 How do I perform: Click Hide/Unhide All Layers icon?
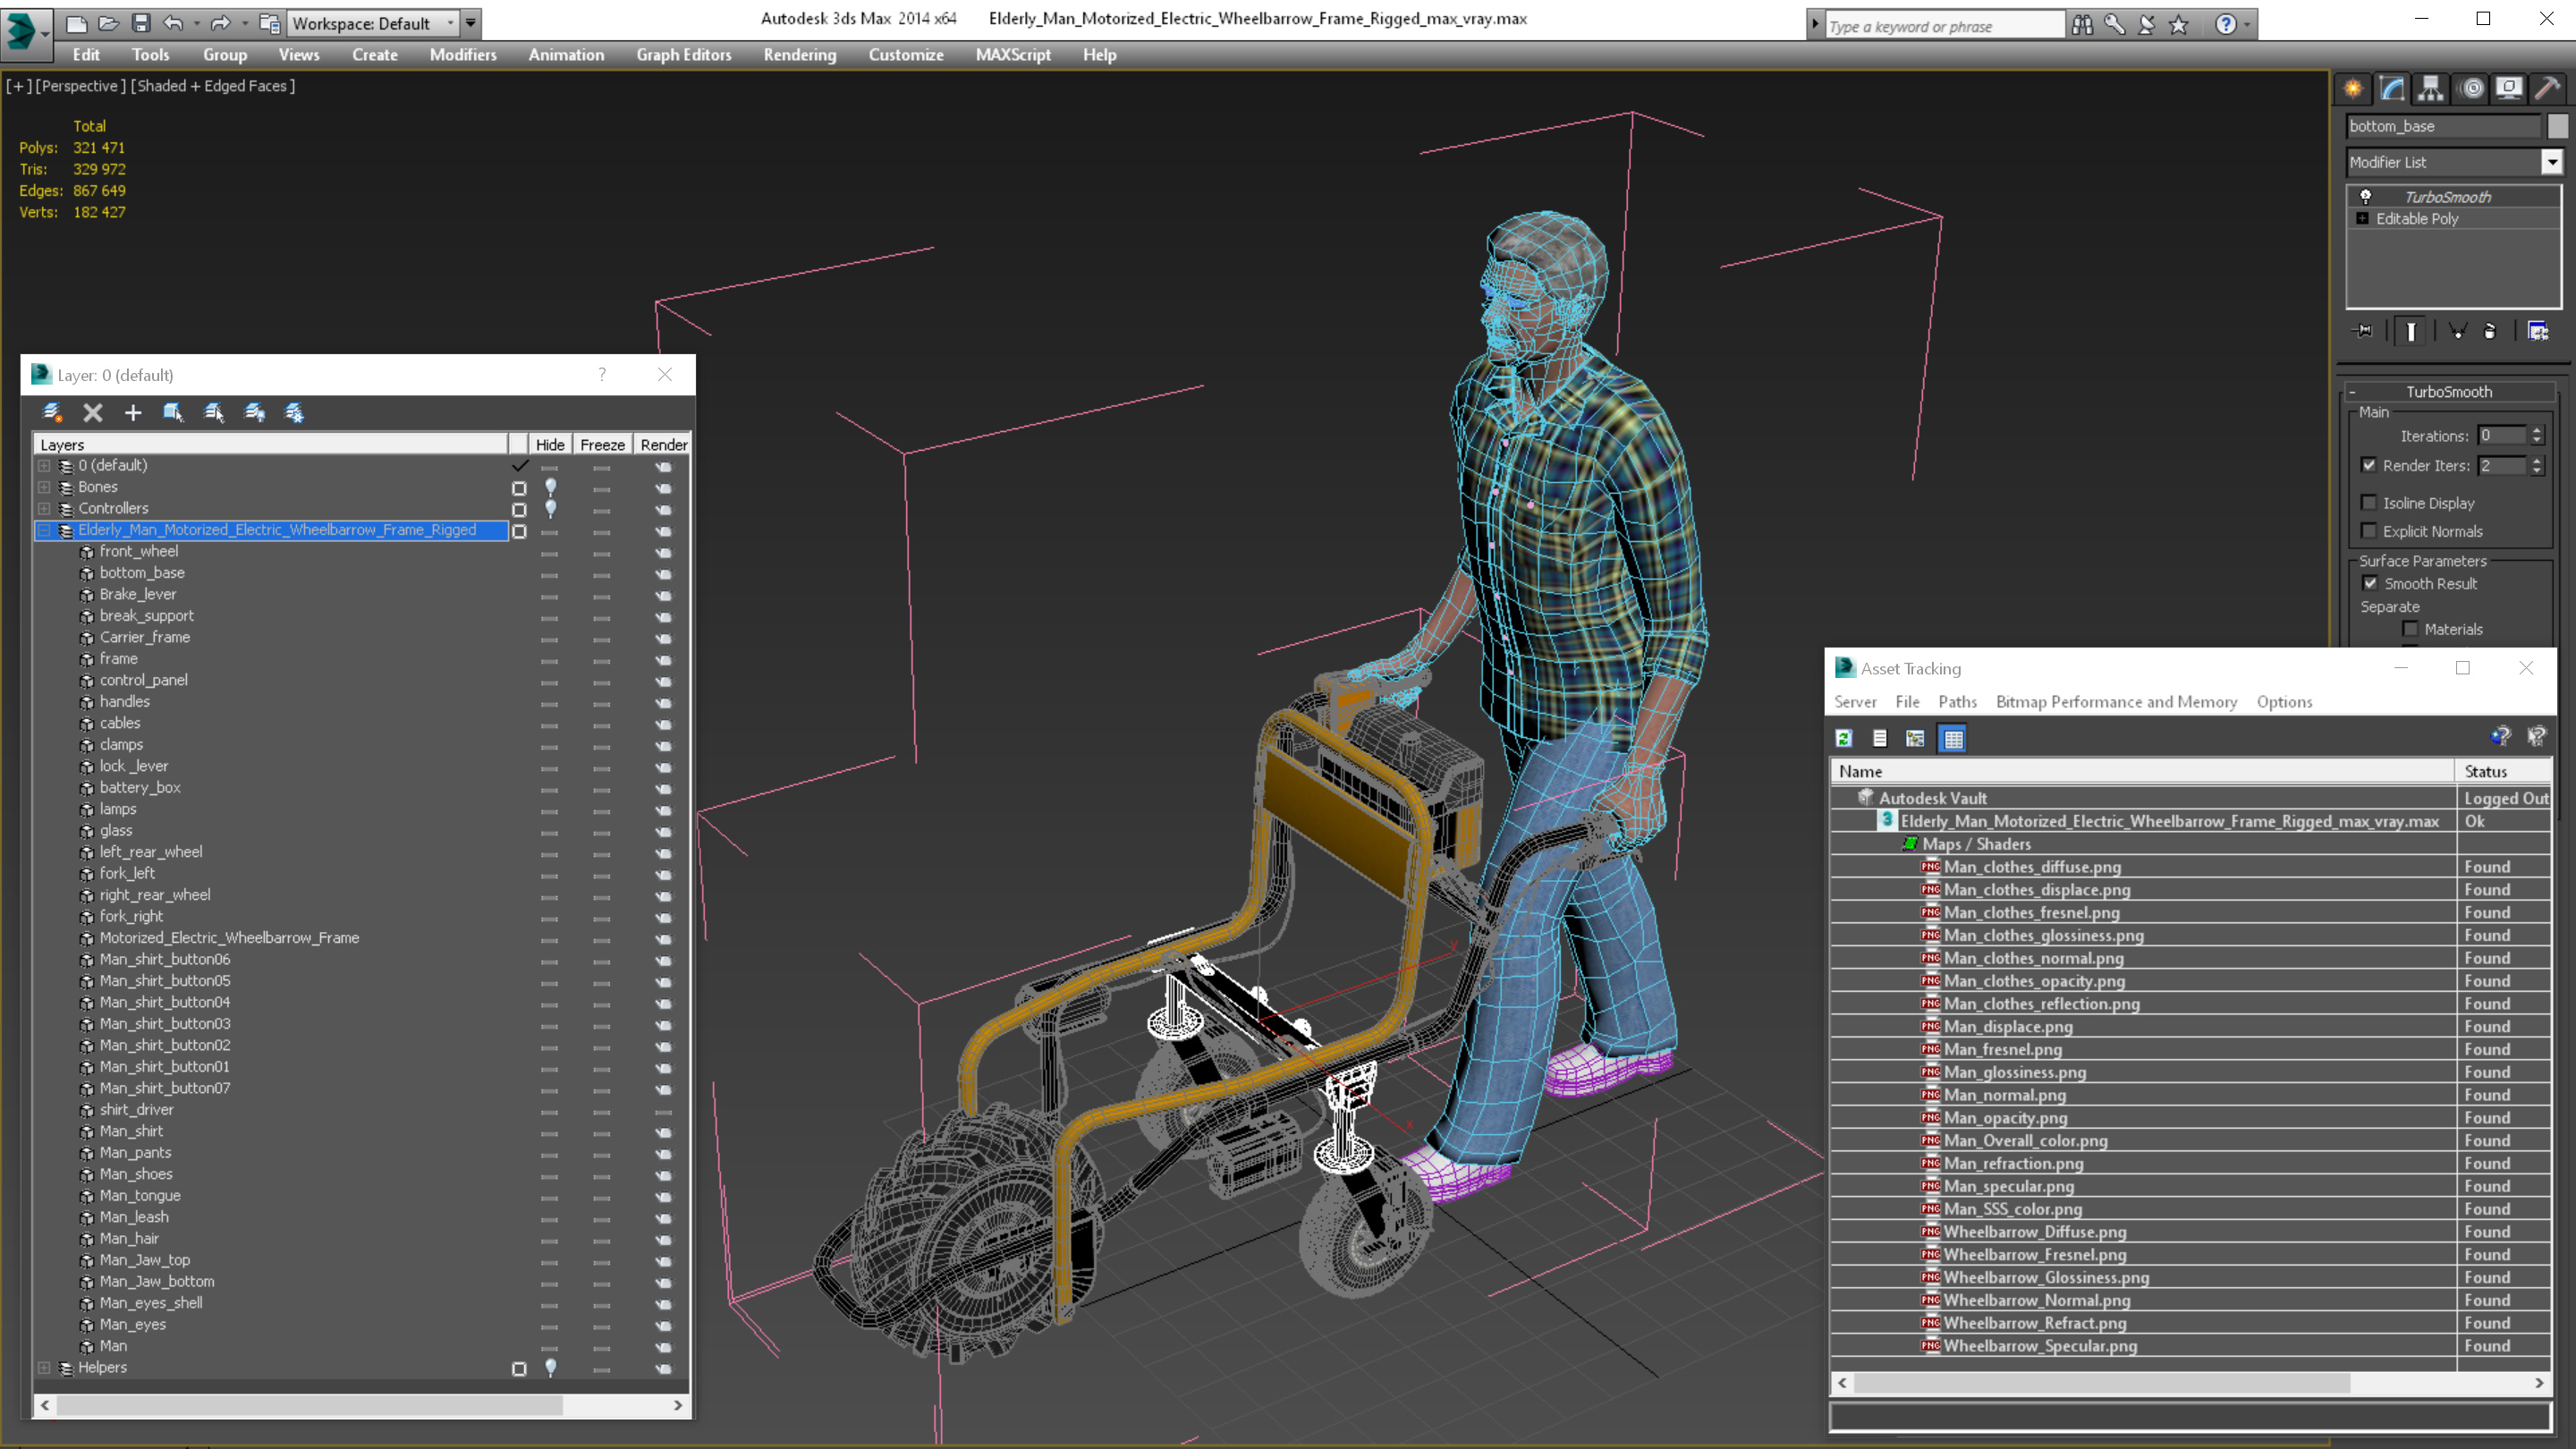(x=254, y=412)
